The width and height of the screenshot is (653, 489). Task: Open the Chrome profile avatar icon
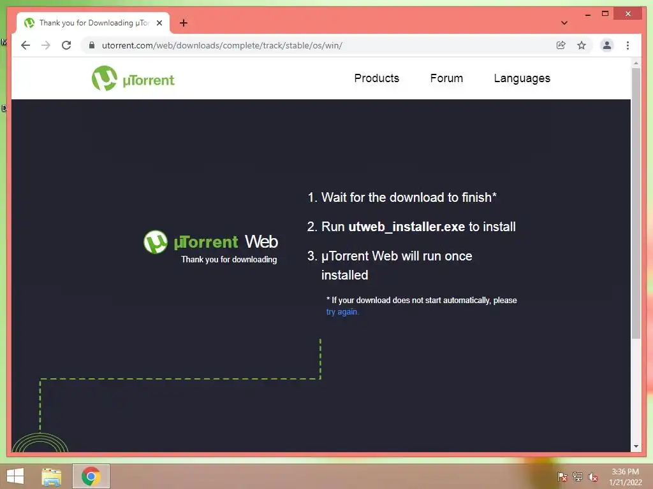[x=607, y=45]
